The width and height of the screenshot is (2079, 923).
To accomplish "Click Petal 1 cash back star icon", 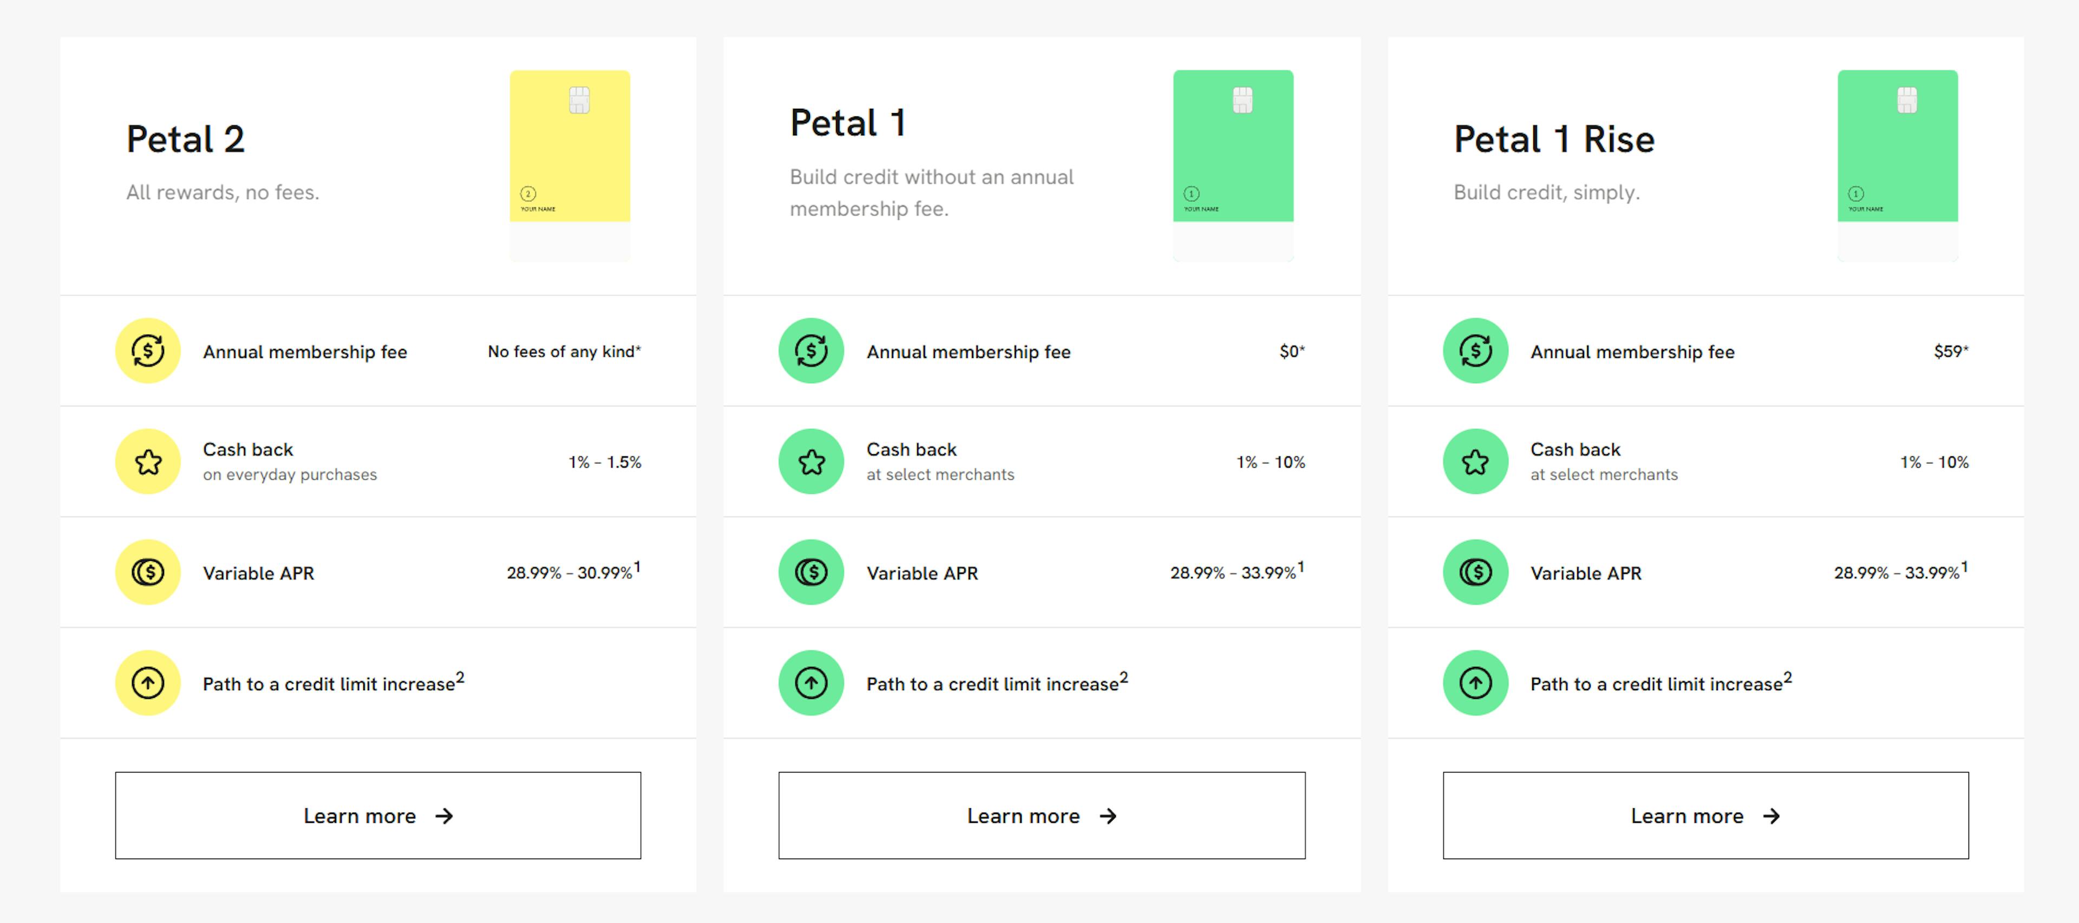I will coord(811,461).
